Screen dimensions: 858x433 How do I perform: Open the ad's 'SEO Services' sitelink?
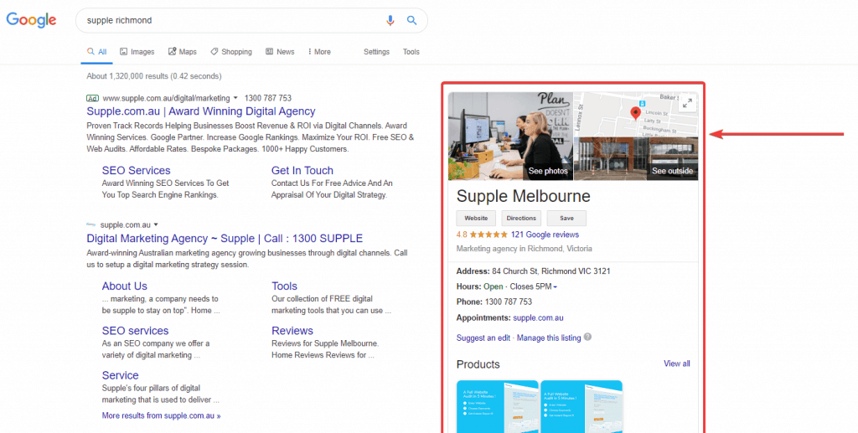click(x=137, y=171)
